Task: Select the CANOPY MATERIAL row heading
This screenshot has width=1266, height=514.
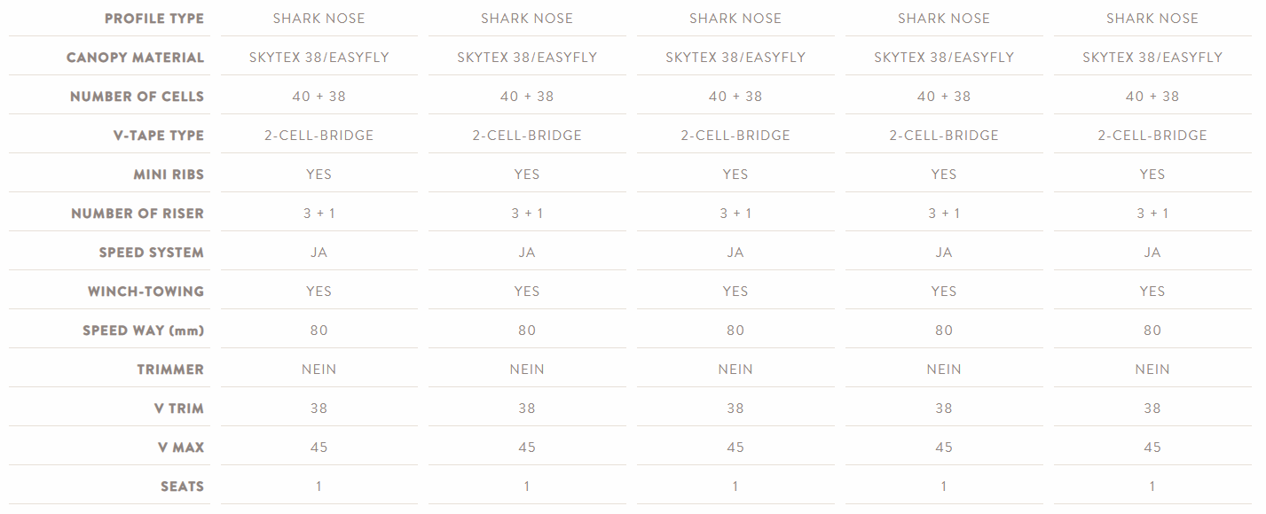Action: coord(135,58)
